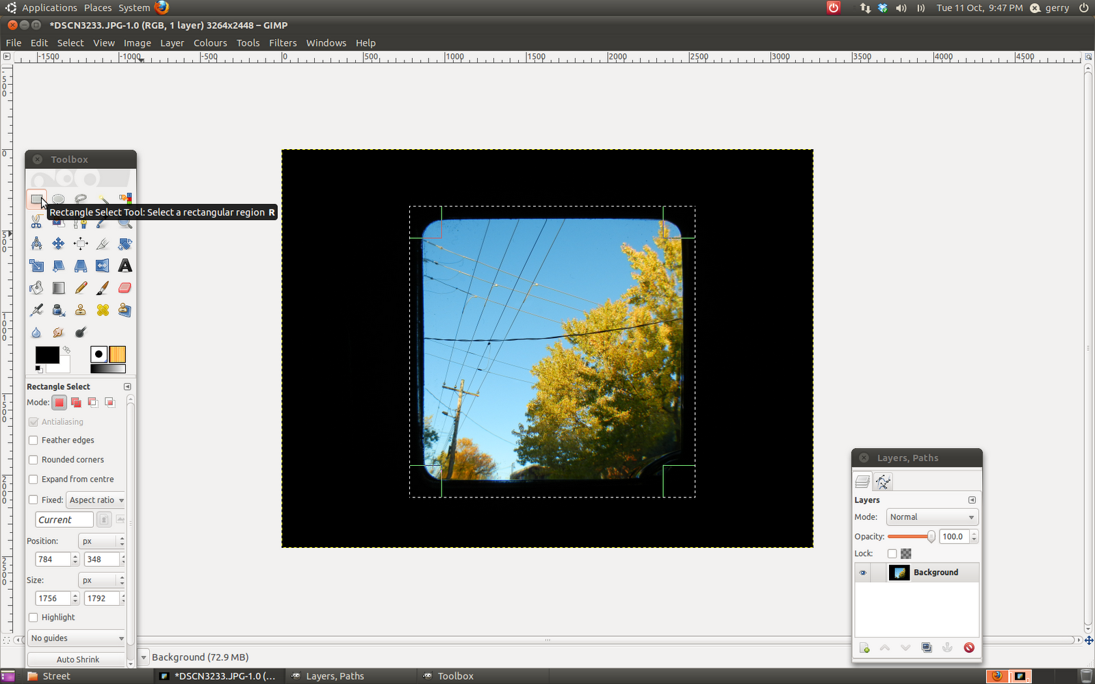1095x684 pixels.
Task: Create a new layer in the Layers panel
Action: point(864,648)
